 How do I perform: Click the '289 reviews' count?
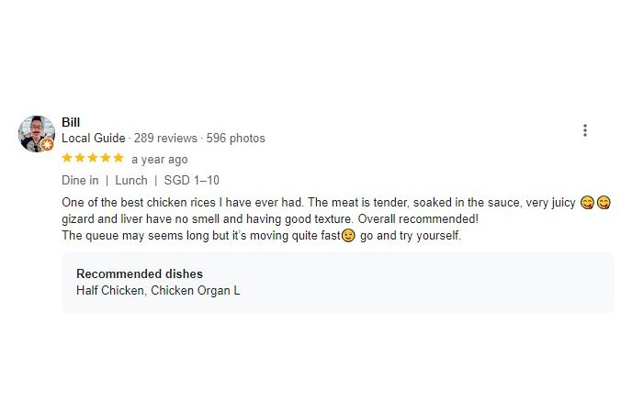click(165, 139)
